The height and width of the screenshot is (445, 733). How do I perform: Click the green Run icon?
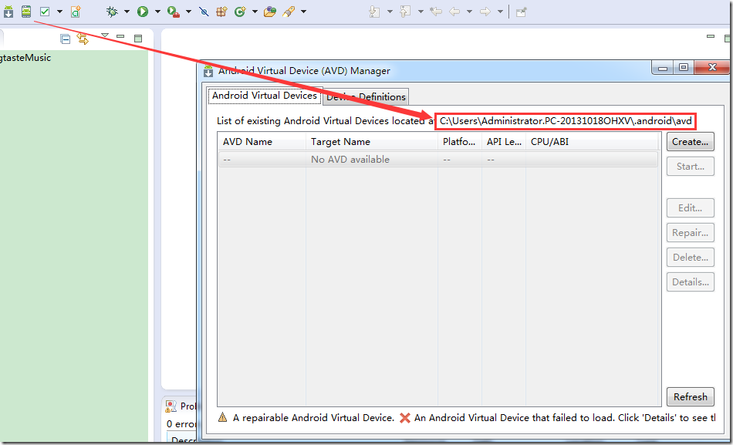(x=143, y=12)
